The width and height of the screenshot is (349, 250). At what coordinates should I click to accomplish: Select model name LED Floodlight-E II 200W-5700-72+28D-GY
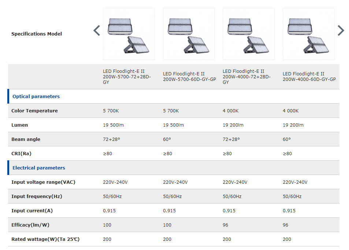[127, 77]
